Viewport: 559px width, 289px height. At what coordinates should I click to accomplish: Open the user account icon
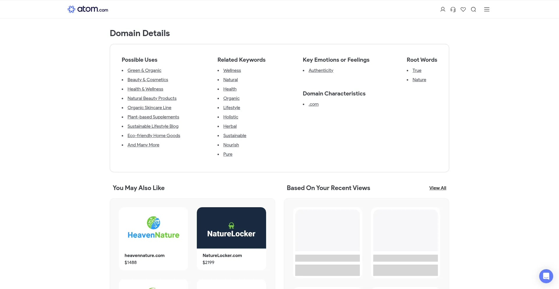coord(443,9)
